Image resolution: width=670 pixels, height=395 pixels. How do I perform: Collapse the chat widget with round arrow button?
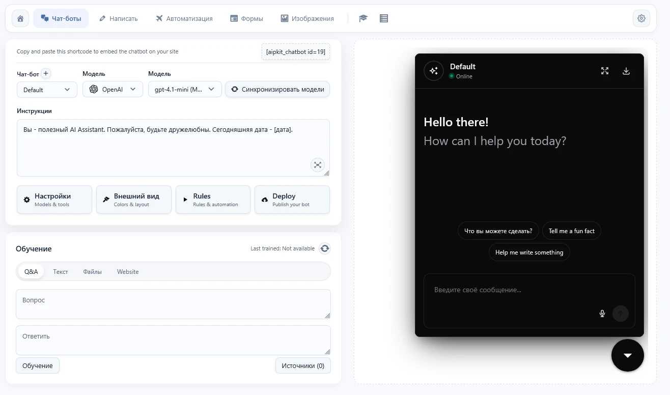click(x=628, y=355)
